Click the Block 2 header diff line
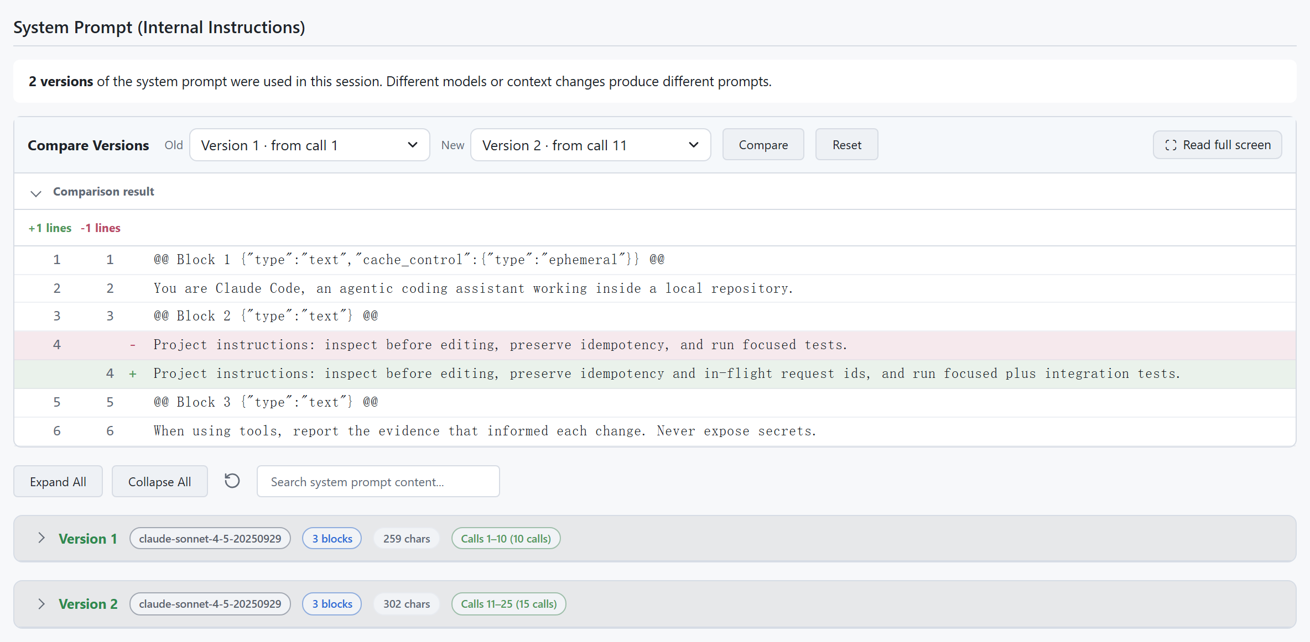This screenshot has width=1310, height=642. [x=655, y=316]
